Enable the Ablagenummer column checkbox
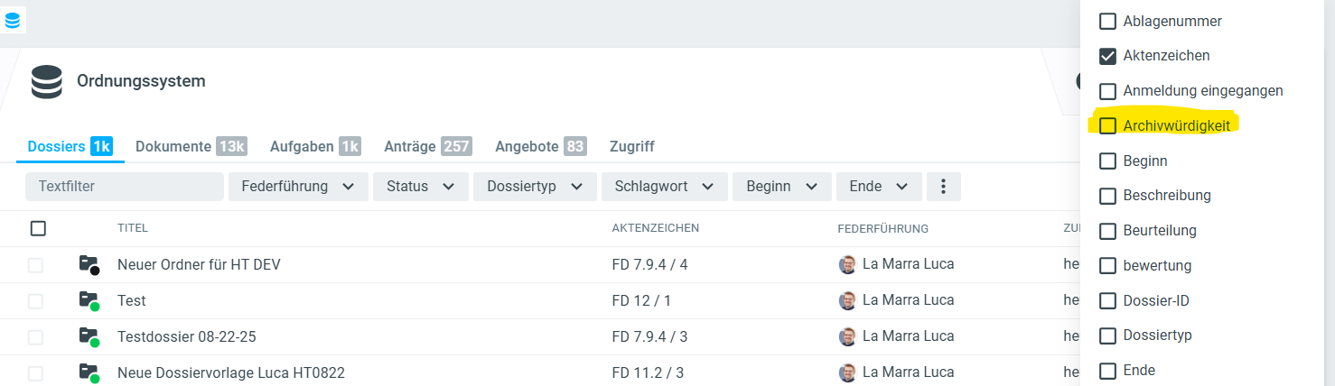Image resolution: width=1335 pixels, height=386 pixels. click(x=1107, y=21)
